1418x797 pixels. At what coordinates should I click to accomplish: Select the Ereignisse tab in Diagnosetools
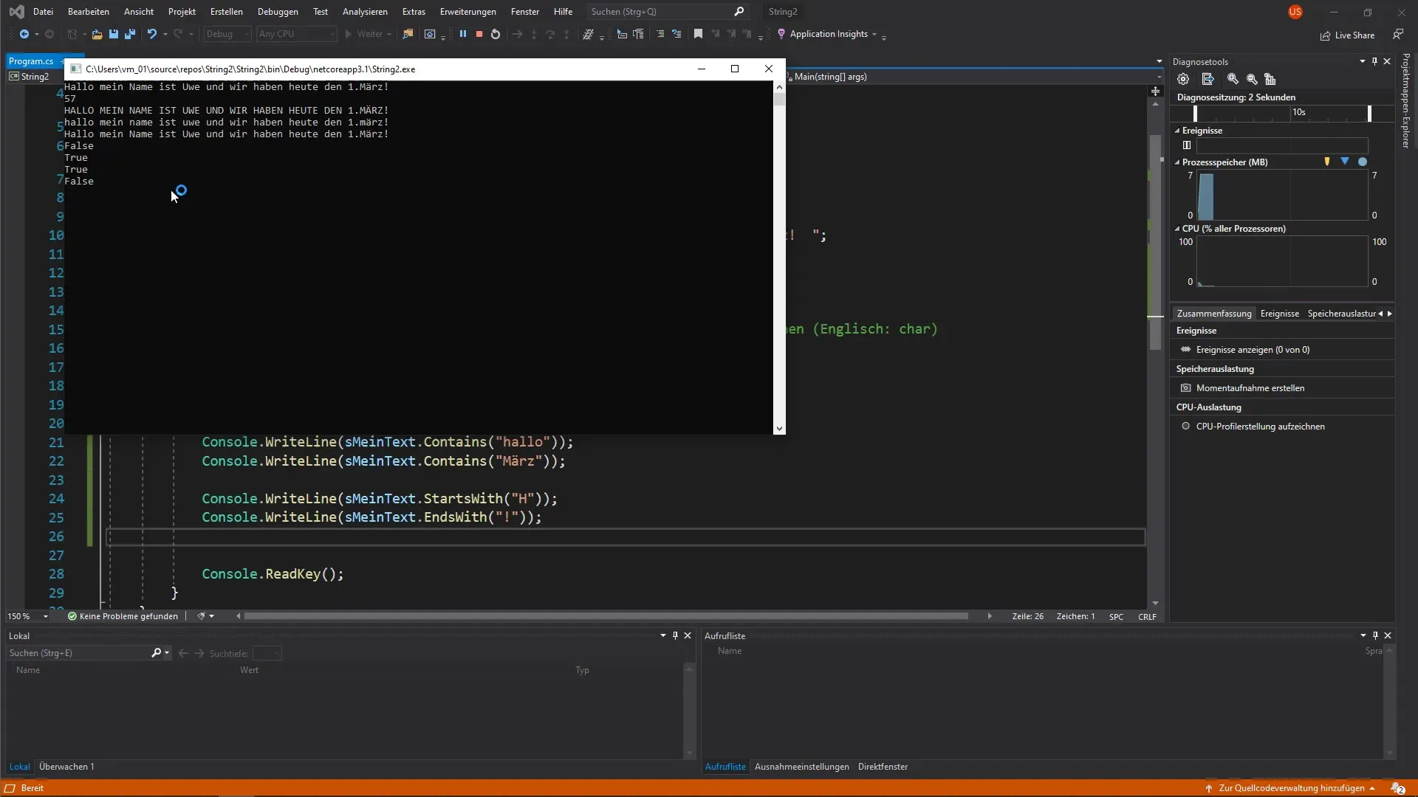(1279, 314)
